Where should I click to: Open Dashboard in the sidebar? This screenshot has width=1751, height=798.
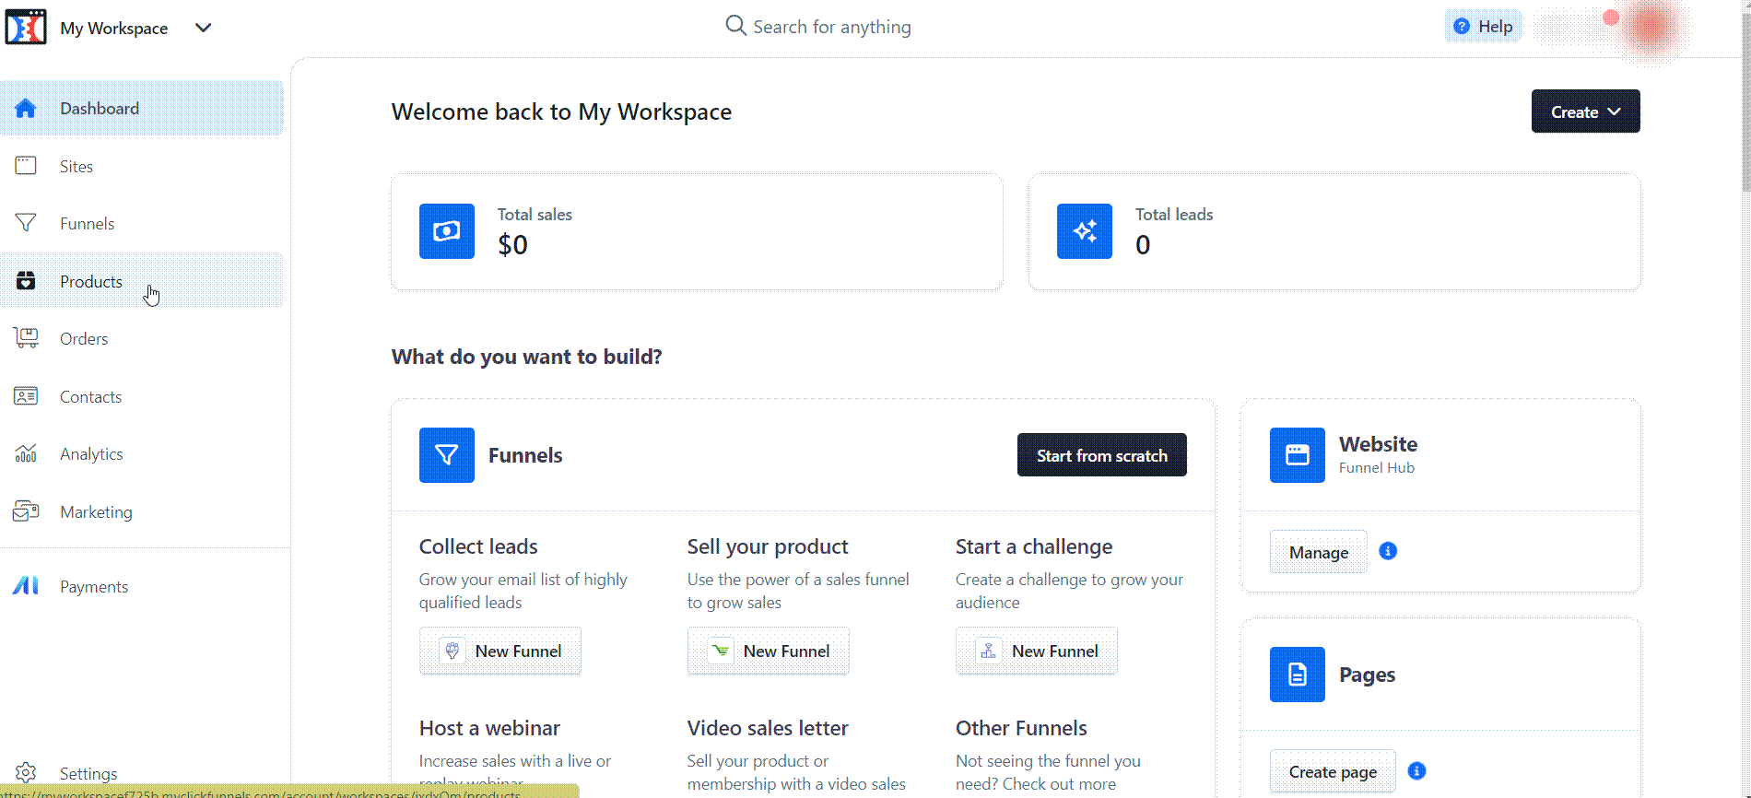tap(142, 108)
